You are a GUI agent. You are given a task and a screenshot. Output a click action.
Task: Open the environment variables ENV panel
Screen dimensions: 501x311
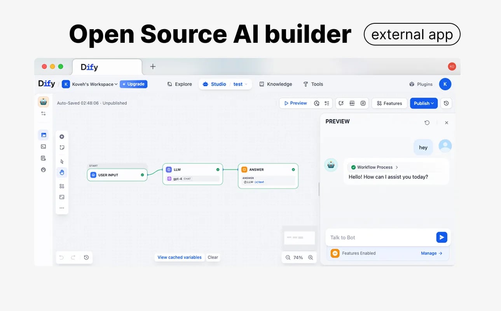pyautogui.click(x=352, y=103)
